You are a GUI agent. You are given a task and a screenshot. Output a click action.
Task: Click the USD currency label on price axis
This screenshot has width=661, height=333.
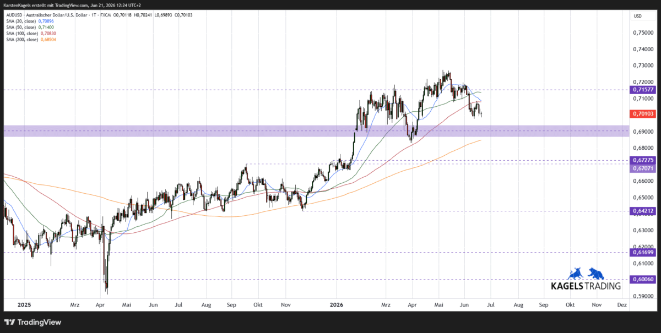click(638, 16)
